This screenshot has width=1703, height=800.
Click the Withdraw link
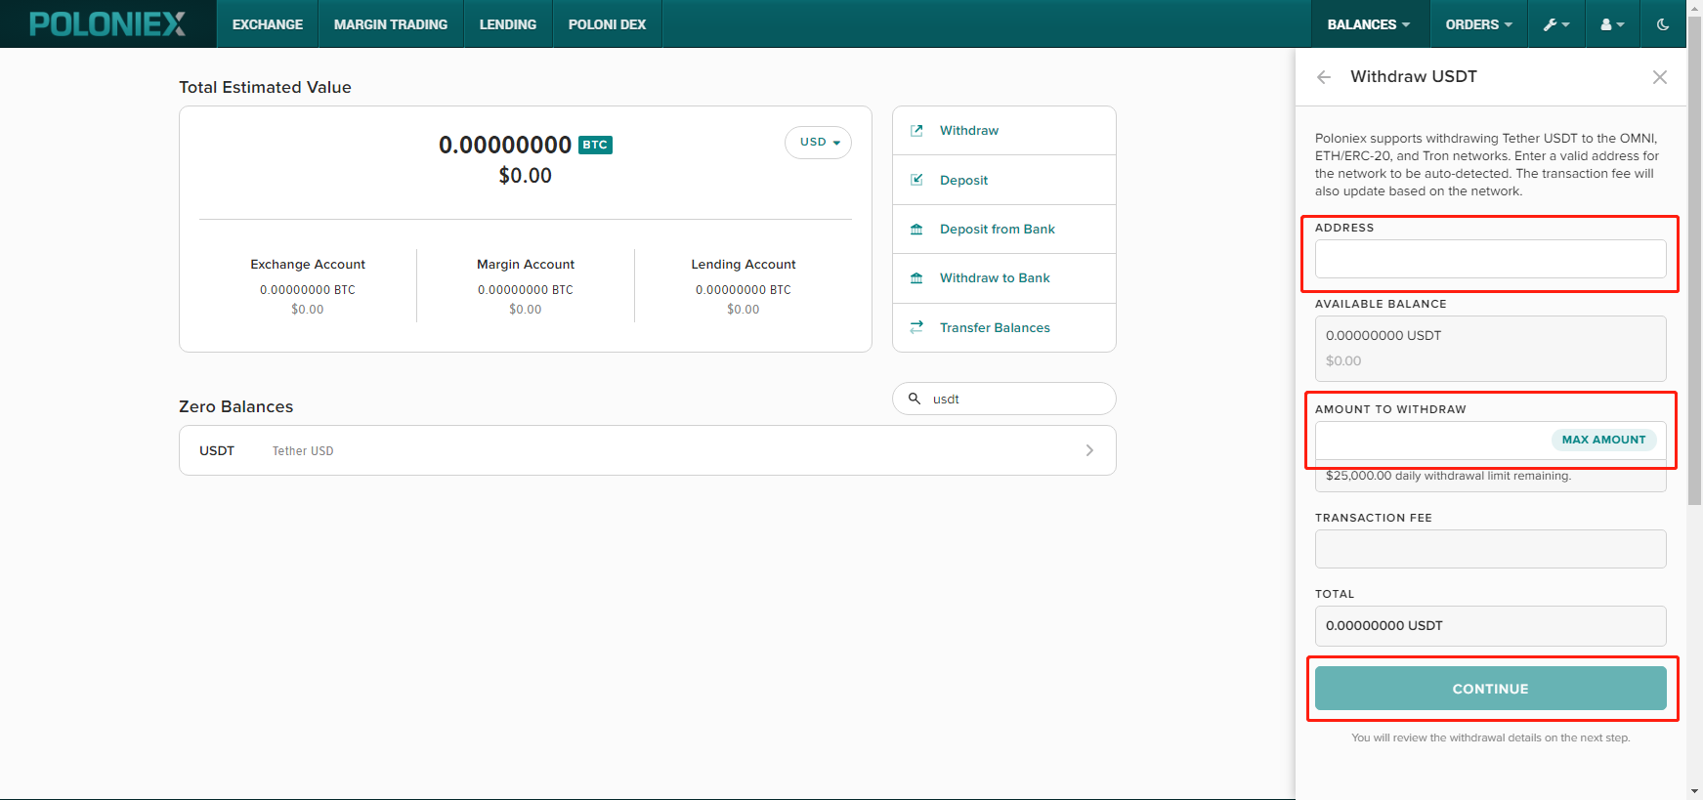[969, 131]
